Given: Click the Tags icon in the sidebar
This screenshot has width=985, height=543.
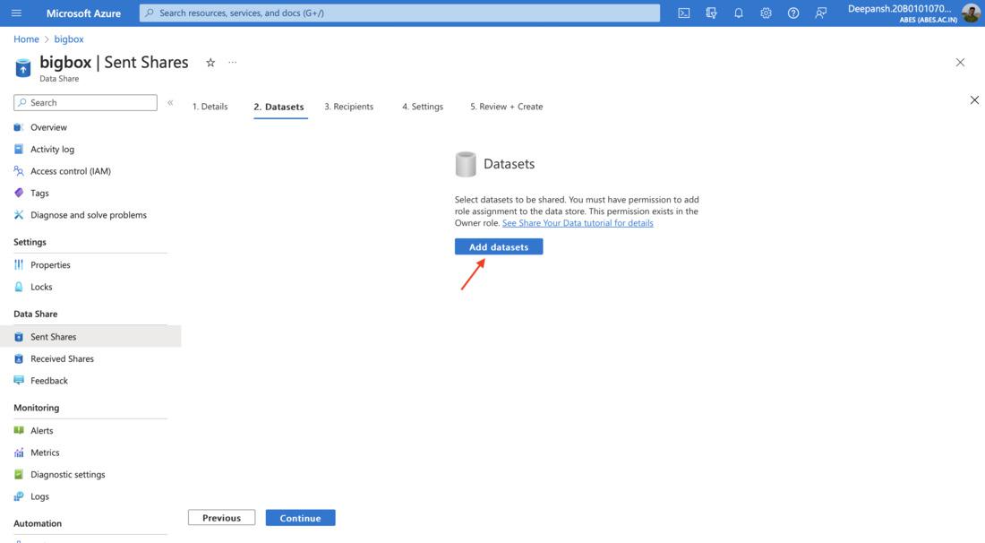Looking at the screenshot, I should click(19, 193).
